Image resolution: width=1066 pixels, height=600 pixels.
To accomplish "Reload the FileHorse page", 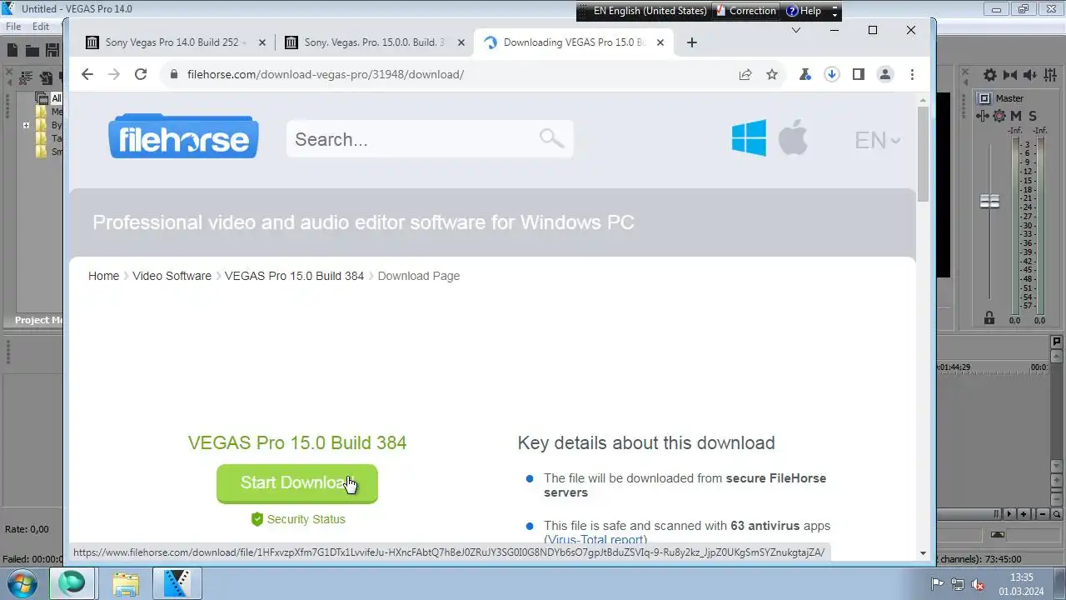I will point(141,74).
